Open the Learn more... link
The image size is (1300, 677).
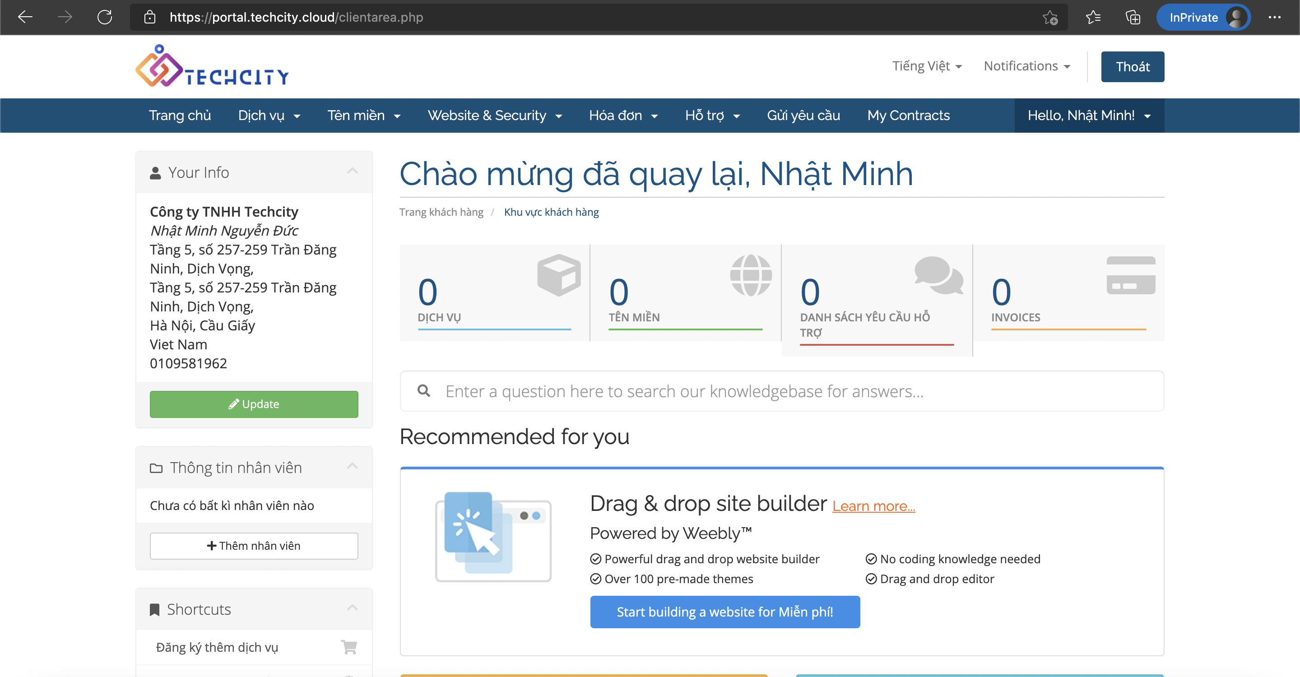(873, 506)
